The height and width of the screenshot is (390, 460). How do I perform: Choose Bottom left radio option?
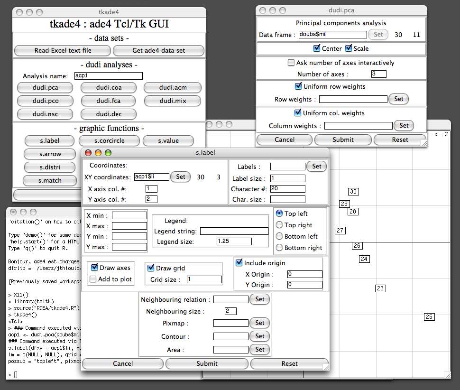pos(279,236)
